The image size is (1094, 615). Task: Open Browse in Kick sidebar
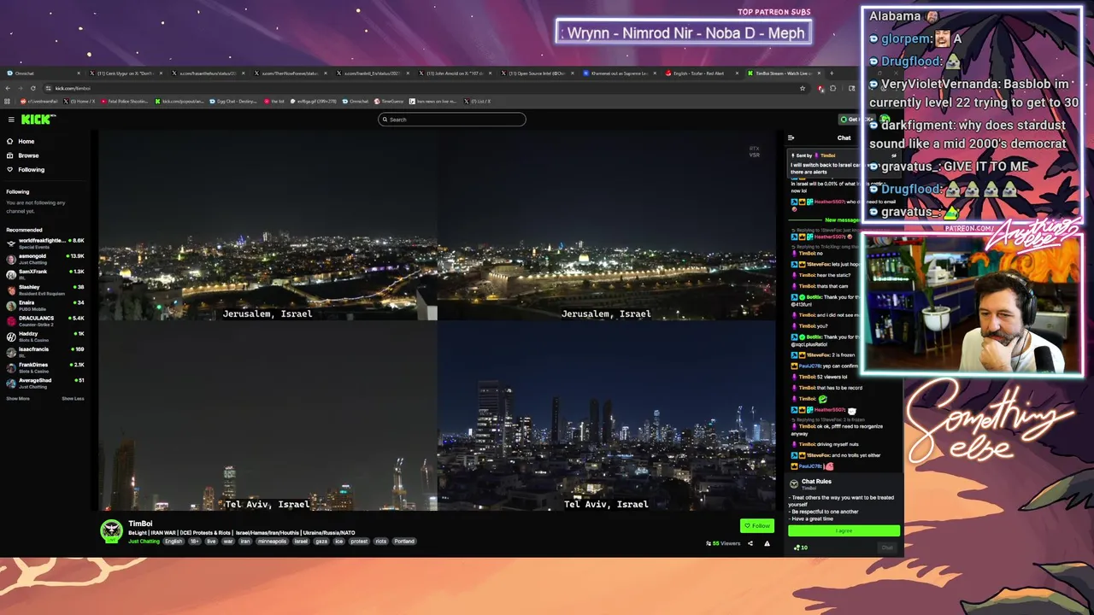pos(22,155)
